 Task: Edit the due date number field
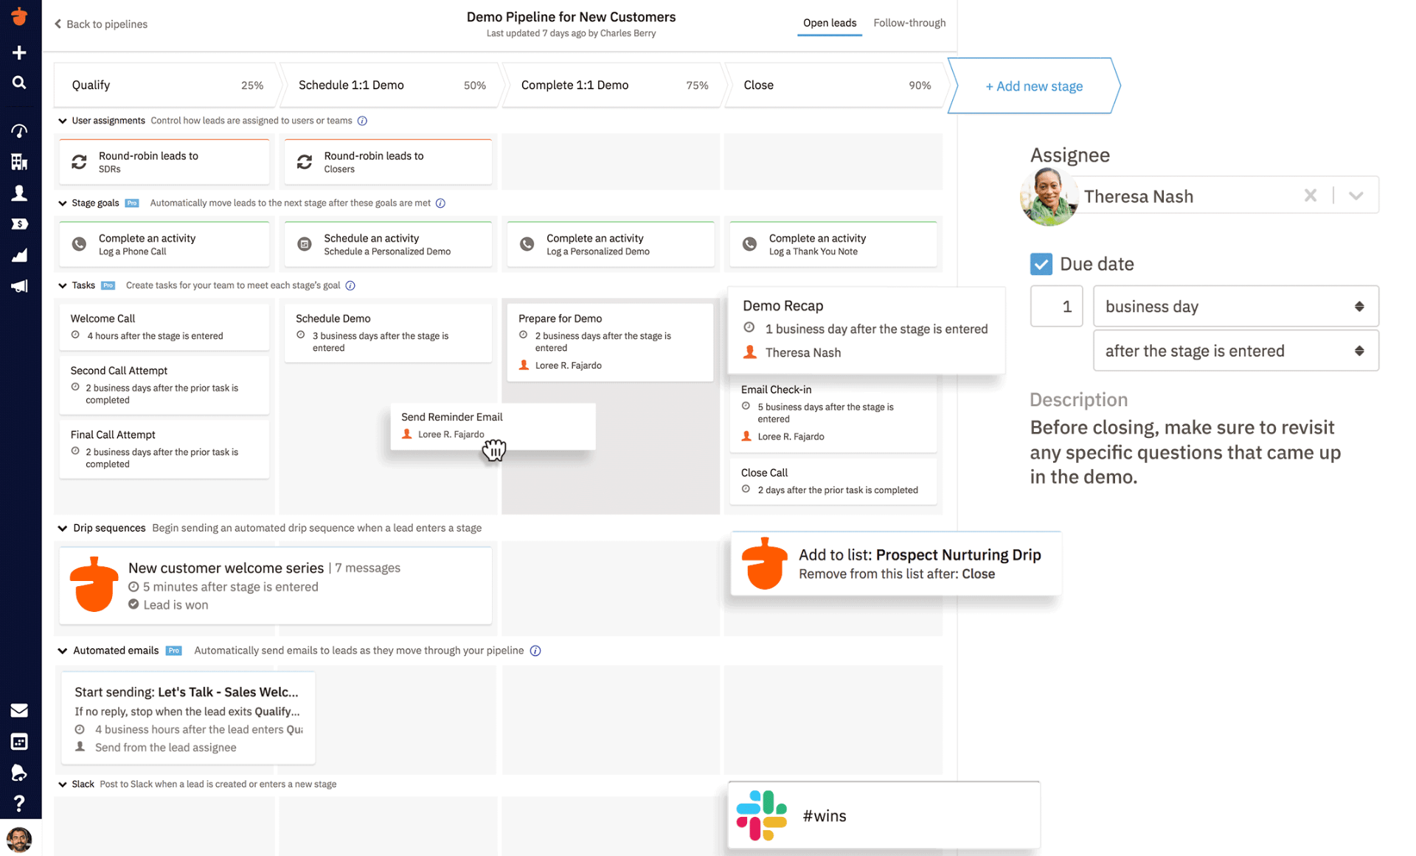tap(1056, 306)
